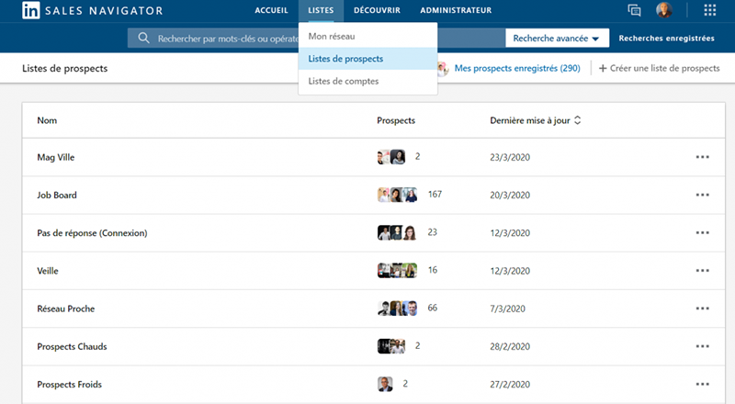Viewport: 735px width, 404px height.
Task: Open the Réseau Proche prospect avatars
Action: [399, 309]
